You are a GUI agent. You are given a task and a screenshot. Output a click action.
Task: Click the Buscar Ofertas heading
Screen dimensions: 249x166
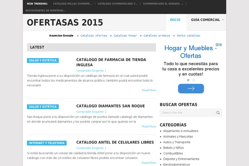pyautogui.click(x=178, y=105)
